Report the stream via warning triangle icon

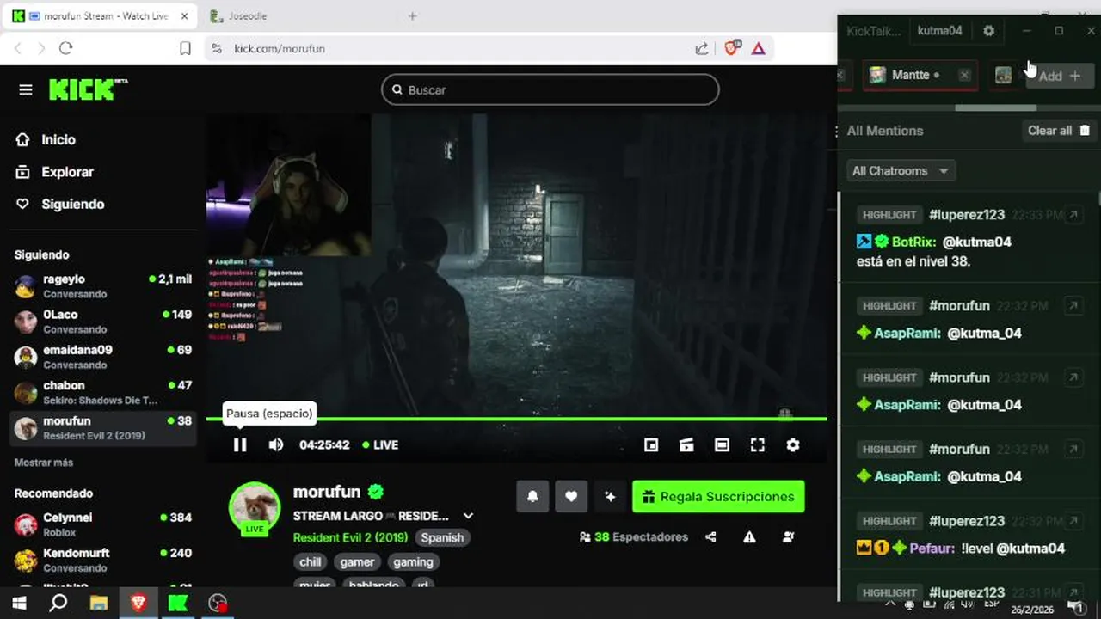749,537
